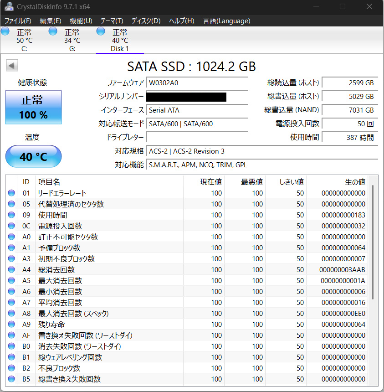
Task: Click the attribute list vertical scrollbar
Action: (373, 242)
